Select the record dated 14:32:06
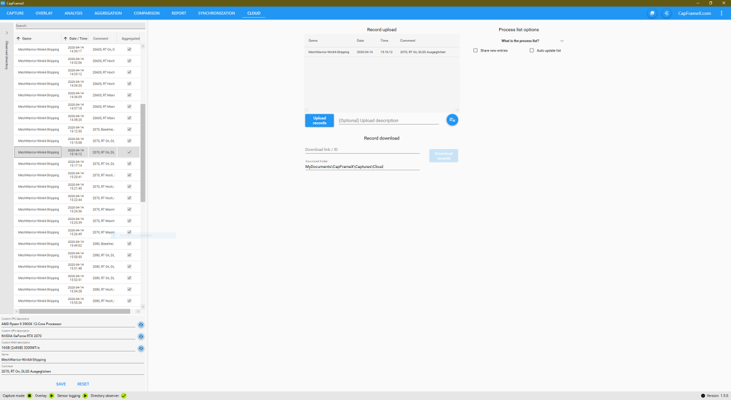The width and height of the screenshot is (731, 400). pos(77,61)
